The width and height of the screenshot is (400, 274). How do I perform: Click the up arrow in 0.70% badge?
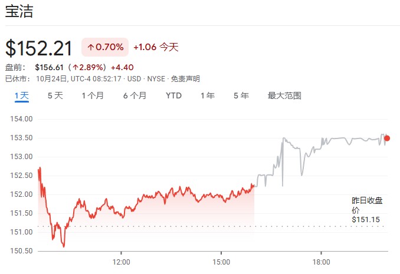coord(91,47)
